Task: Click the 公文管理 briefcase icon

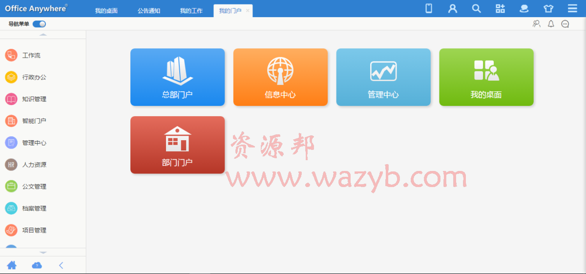Action: (x=11, y=186)
